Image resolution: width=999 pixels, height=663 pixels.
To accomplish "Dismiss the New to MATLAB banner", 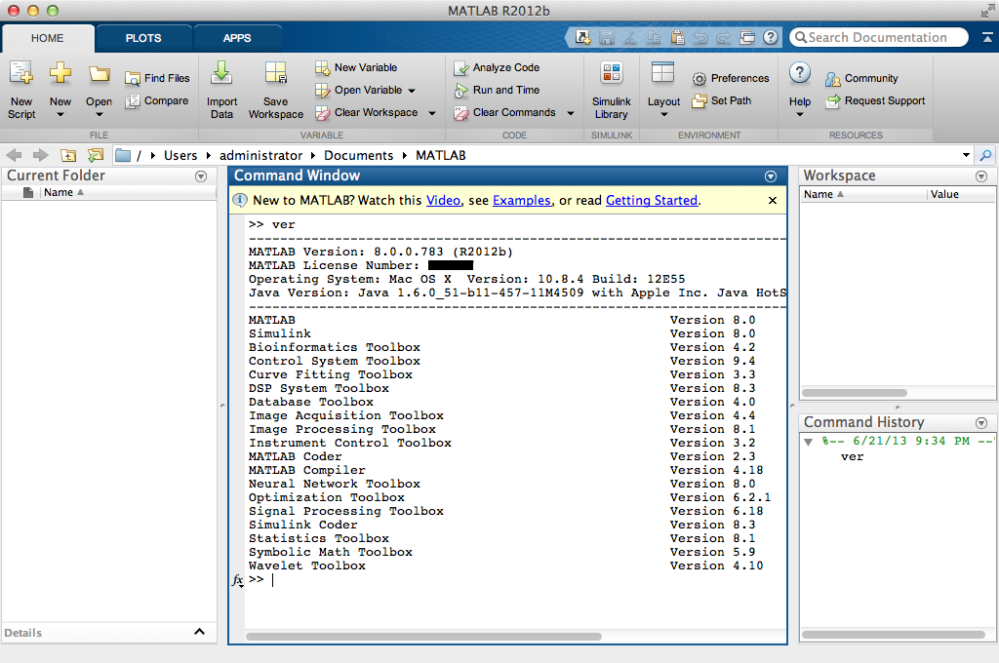I will coord(773,201).
